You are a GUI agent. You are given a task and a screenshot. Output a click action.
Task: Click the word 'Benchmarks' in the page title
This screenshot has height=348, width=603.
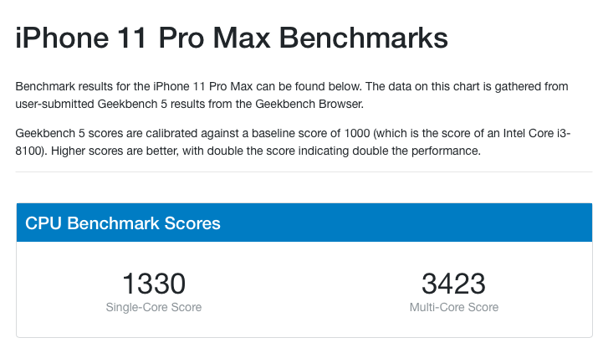(364, 38)
